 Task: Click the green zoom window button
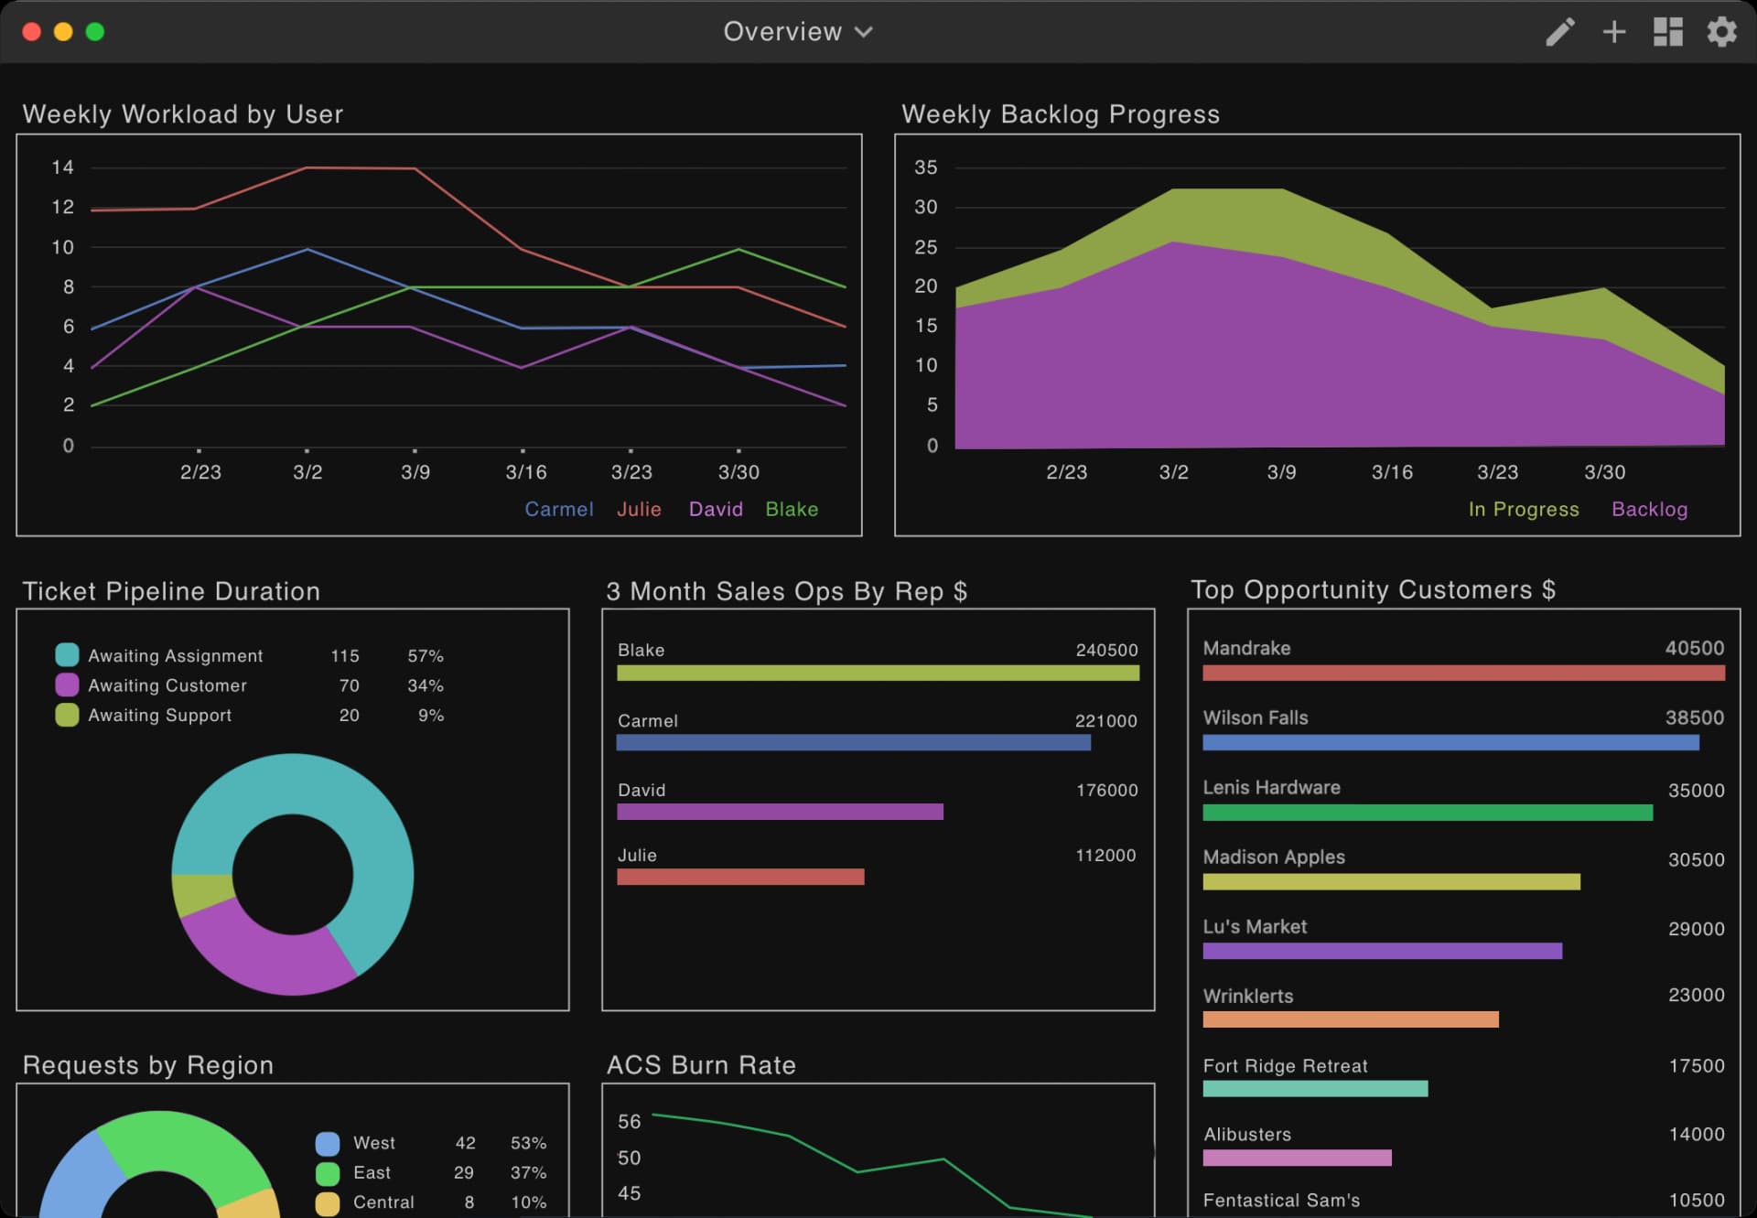[x=94, y=32]
